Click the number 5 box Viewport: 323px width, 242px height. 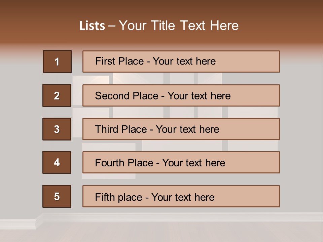pos(57,196)
